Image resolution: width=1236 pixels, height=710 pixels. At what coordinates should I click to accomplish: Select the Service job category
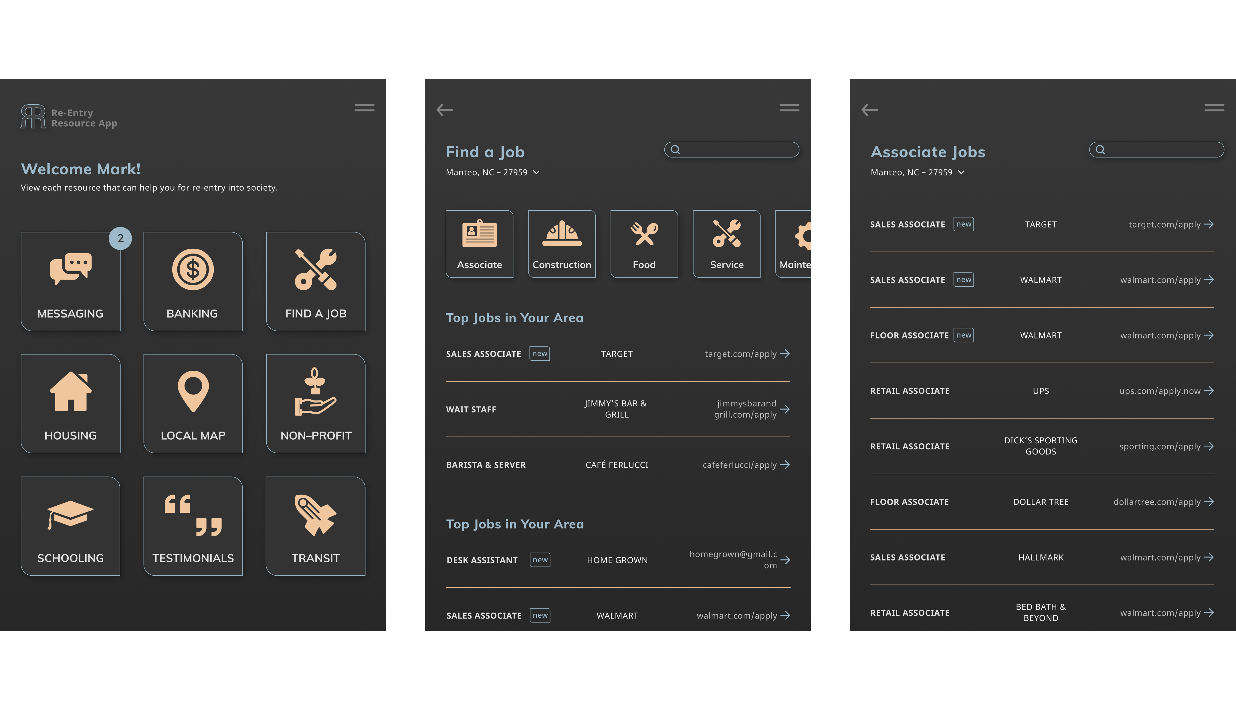coord(726,244)
